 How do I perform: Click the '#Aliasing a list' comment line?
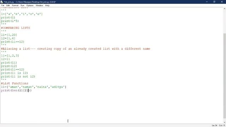coord(76,49)
